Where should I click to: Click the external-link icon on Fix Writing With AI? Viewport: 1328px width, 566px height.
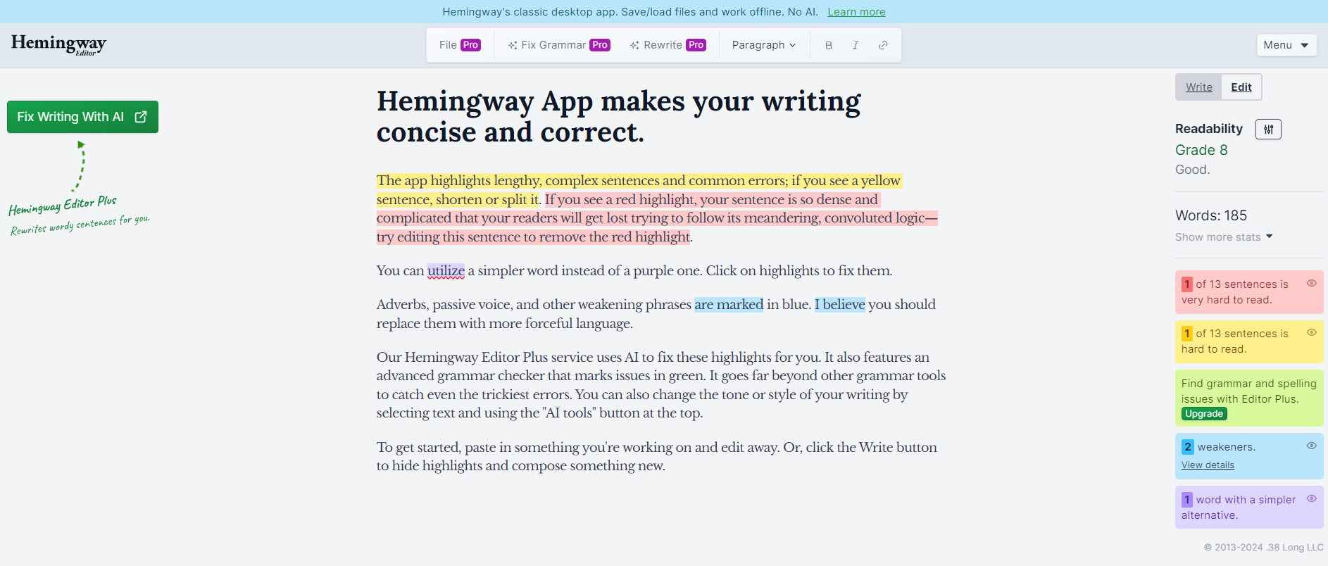coord(141,117)
